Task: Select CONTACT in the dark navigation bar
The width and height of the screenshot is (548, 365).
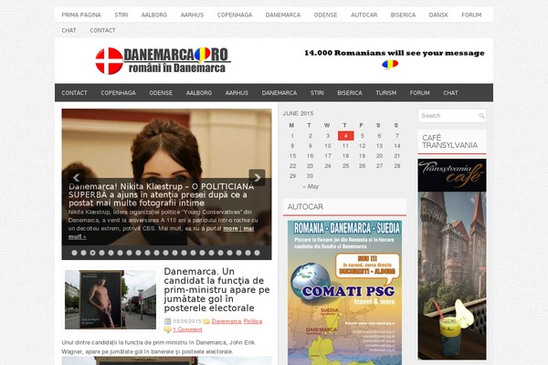Action: (x=75, y=93)
